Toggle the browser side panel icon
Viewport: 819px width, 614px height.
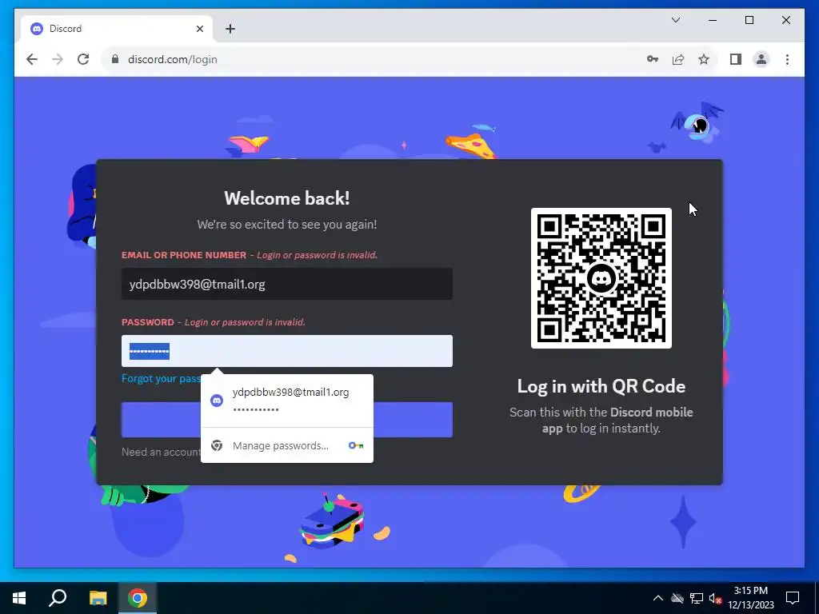[736, 59]
